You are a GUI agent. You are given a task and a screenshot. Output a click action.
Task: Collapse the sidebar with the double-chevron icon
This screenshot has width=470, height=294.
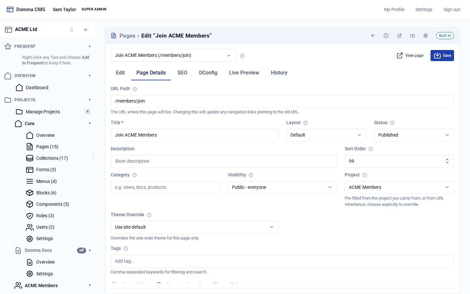point(86,30)
